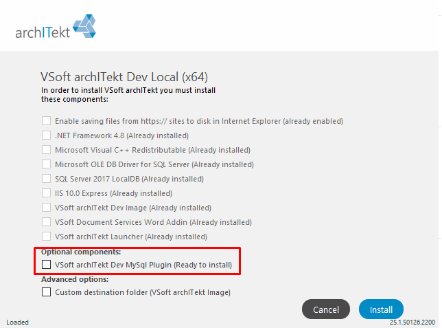
Task: Start installation with the Install button
Action: [x=381, y=309]
